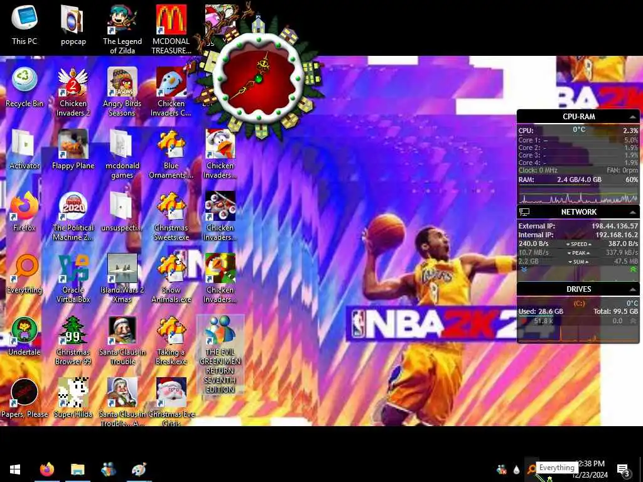Select the Papers, Please shortcut
Screen dimensions: 643x482
[x=24, y=397]
